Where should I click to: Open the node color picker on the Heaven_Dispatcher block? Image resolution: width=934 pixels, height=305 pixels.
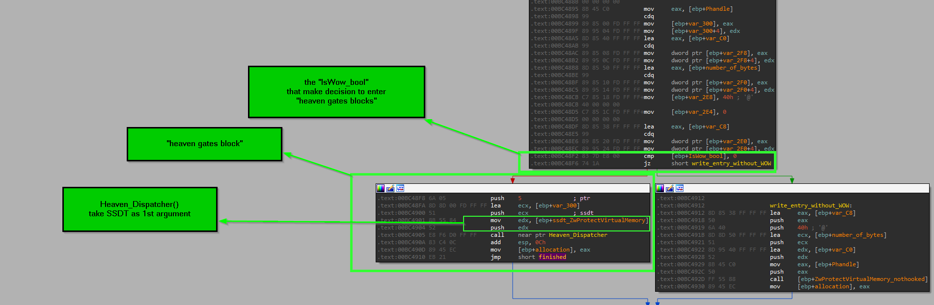[x=381, y=188]
